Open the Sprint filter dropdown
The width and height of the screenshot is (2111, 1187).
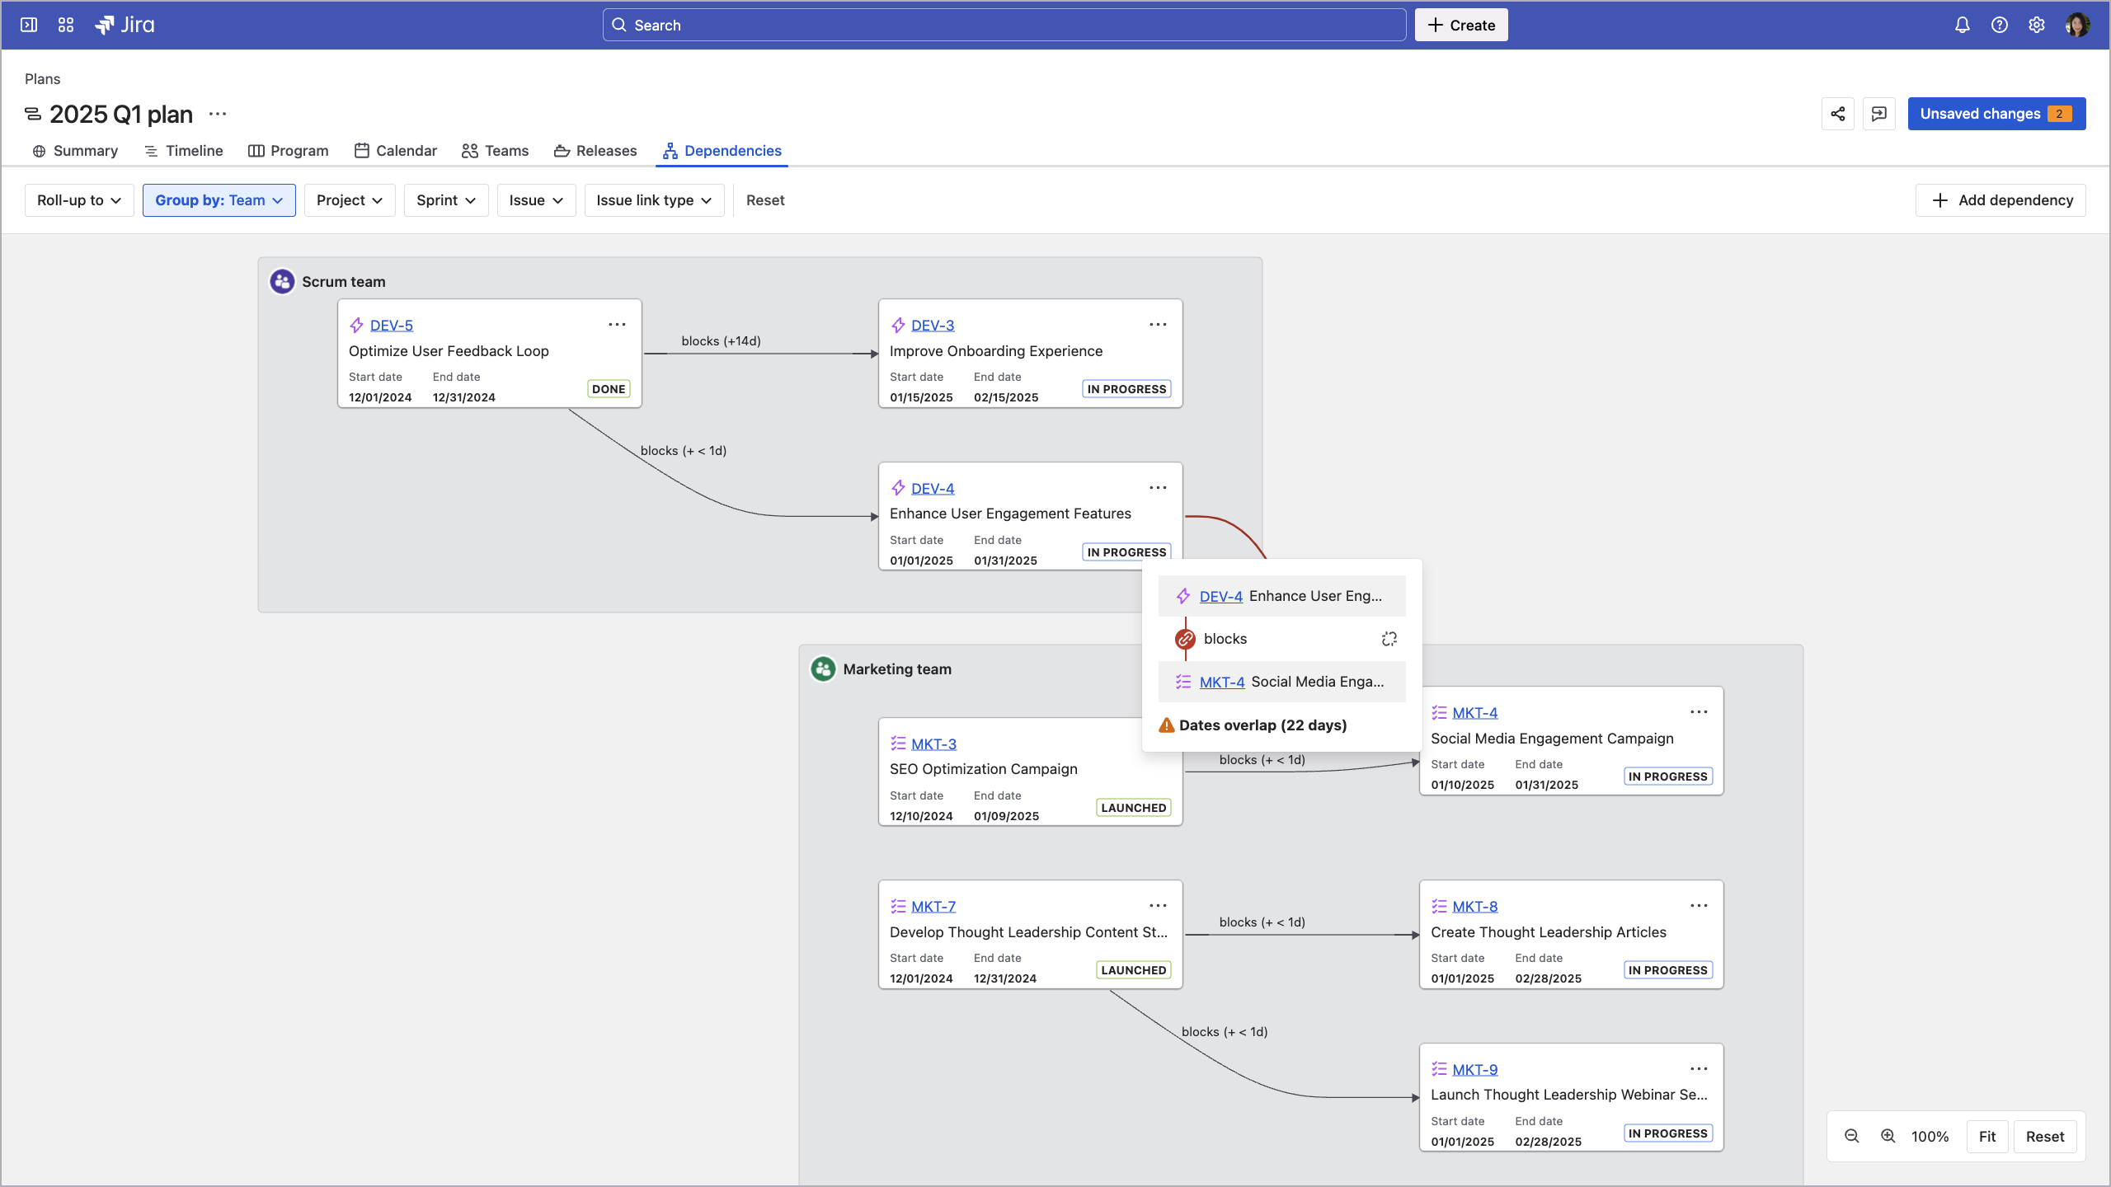[x=445, y=199]
